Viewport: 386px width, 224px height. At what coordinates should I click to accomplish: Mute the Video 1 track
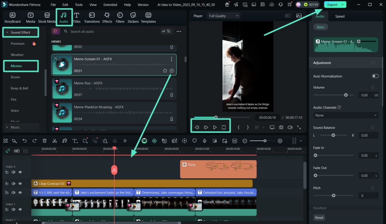[13, 210]
